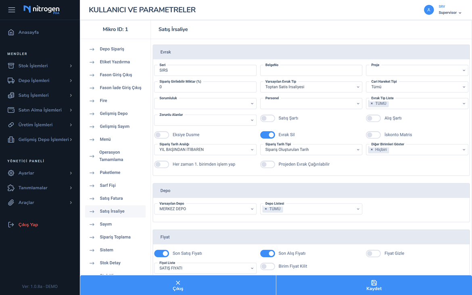
Task: Remove the TUMU tag in Evrak Tip Liste
Action: coord(372,104)
